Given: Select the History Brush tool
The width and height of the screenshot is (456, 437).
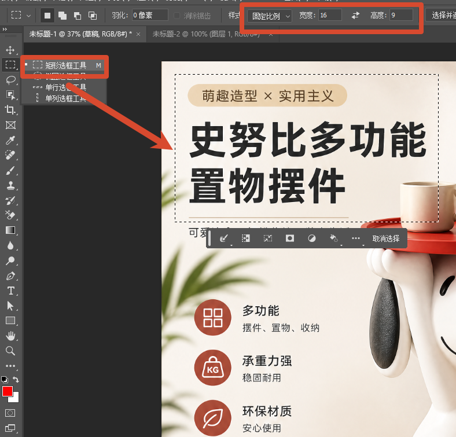Looking at the screenshot, I should coord(10,200).
